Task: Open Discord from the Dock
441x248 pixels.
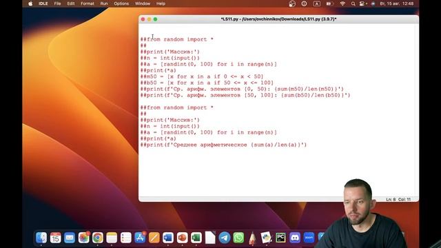Action: 295,238
